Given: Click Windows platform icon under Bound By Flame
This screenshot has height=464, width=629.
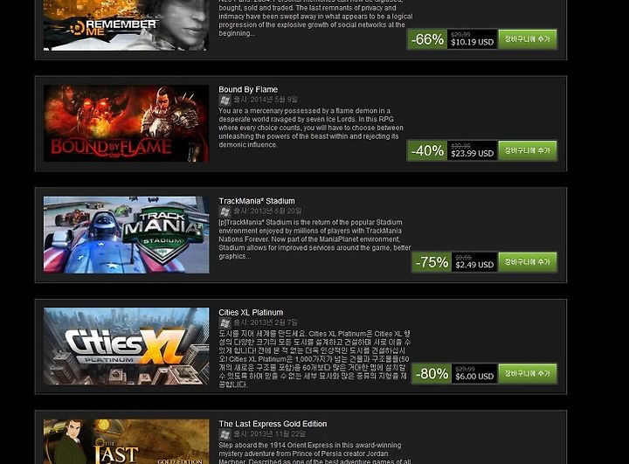Looking at the screenshot, I should [225, 100].
